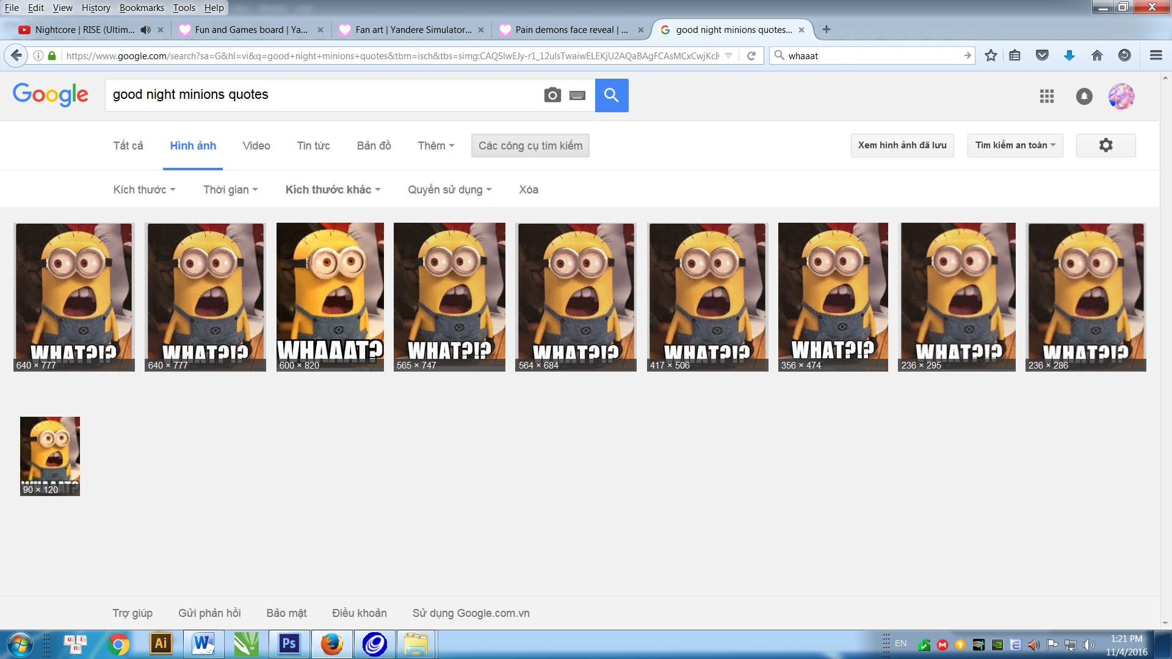Bookmark this page with star icon
Viewport: 1172px width, 659px height.
click(x=991, y=56)
